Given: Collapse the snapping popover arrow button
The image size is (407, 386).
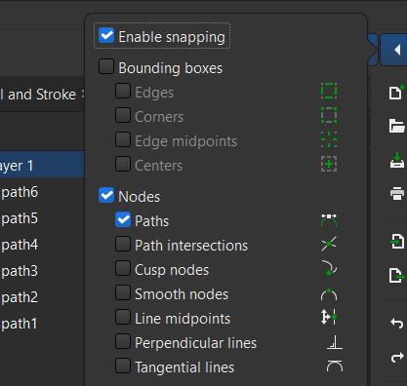Looking at the screenshot, I should click(393, 50).
